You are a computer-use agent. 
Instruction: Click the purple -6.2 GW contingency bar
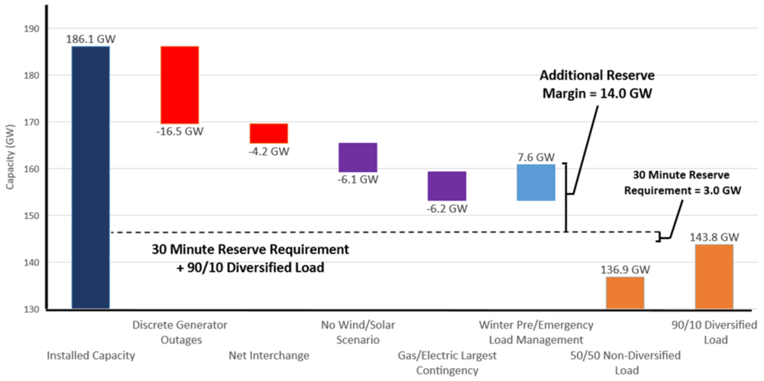pyautogui.click(x=447, y=186)
